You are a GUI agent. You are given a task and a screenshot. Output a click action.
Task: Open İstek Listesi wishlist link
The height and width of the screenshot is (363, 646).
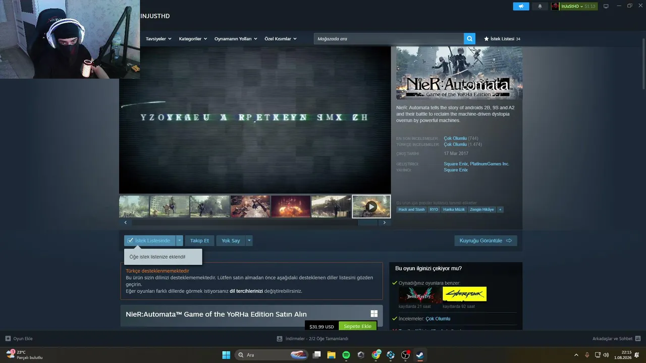click(502, 39)
